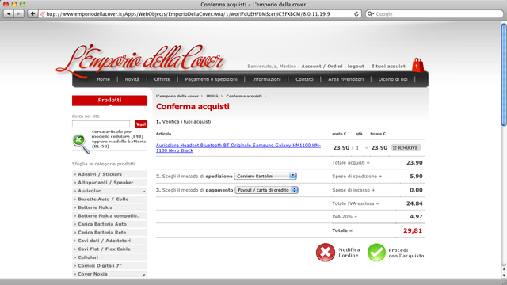Go back with browser back arrow

pos(9,14)
